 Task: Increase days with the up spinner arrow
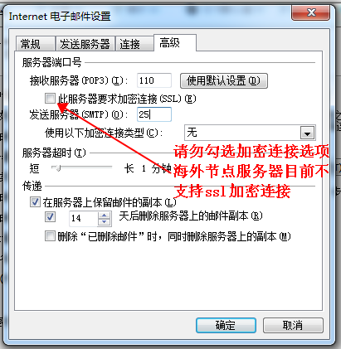105,216
